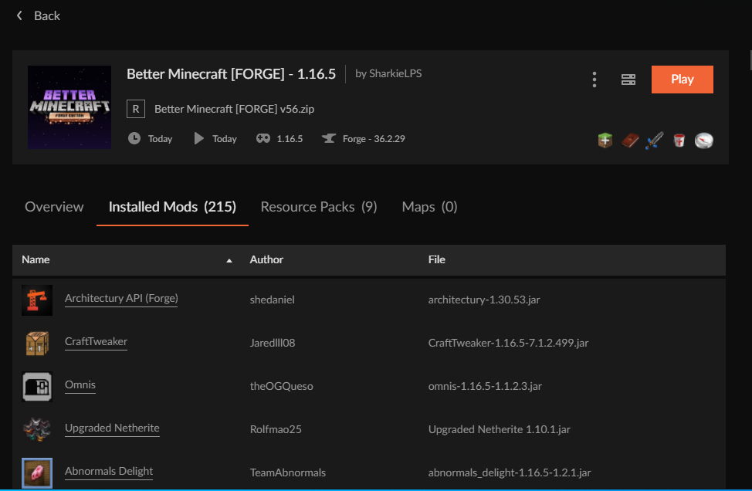Click the CraftTweaker crate icon

click(x=37, y=344)
